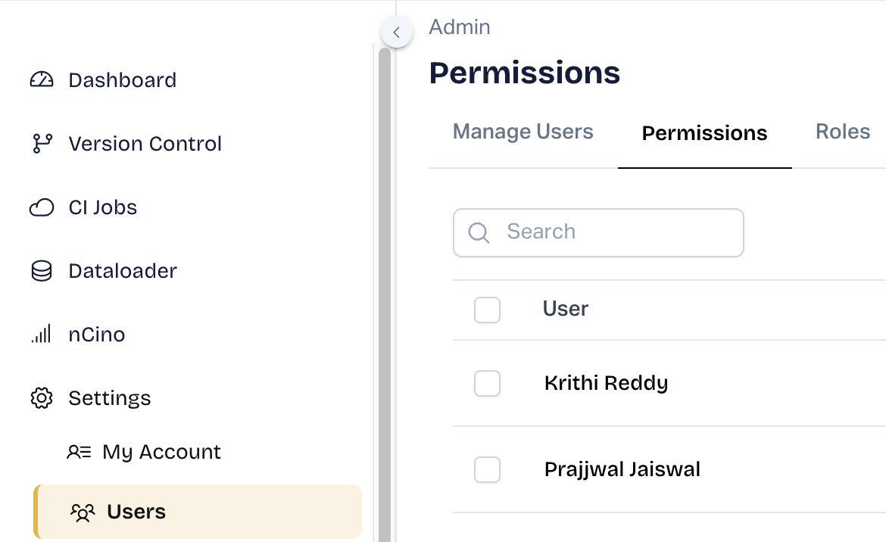Click the search magnifier icon
886x542 pixels.
(x=479, y=232)
